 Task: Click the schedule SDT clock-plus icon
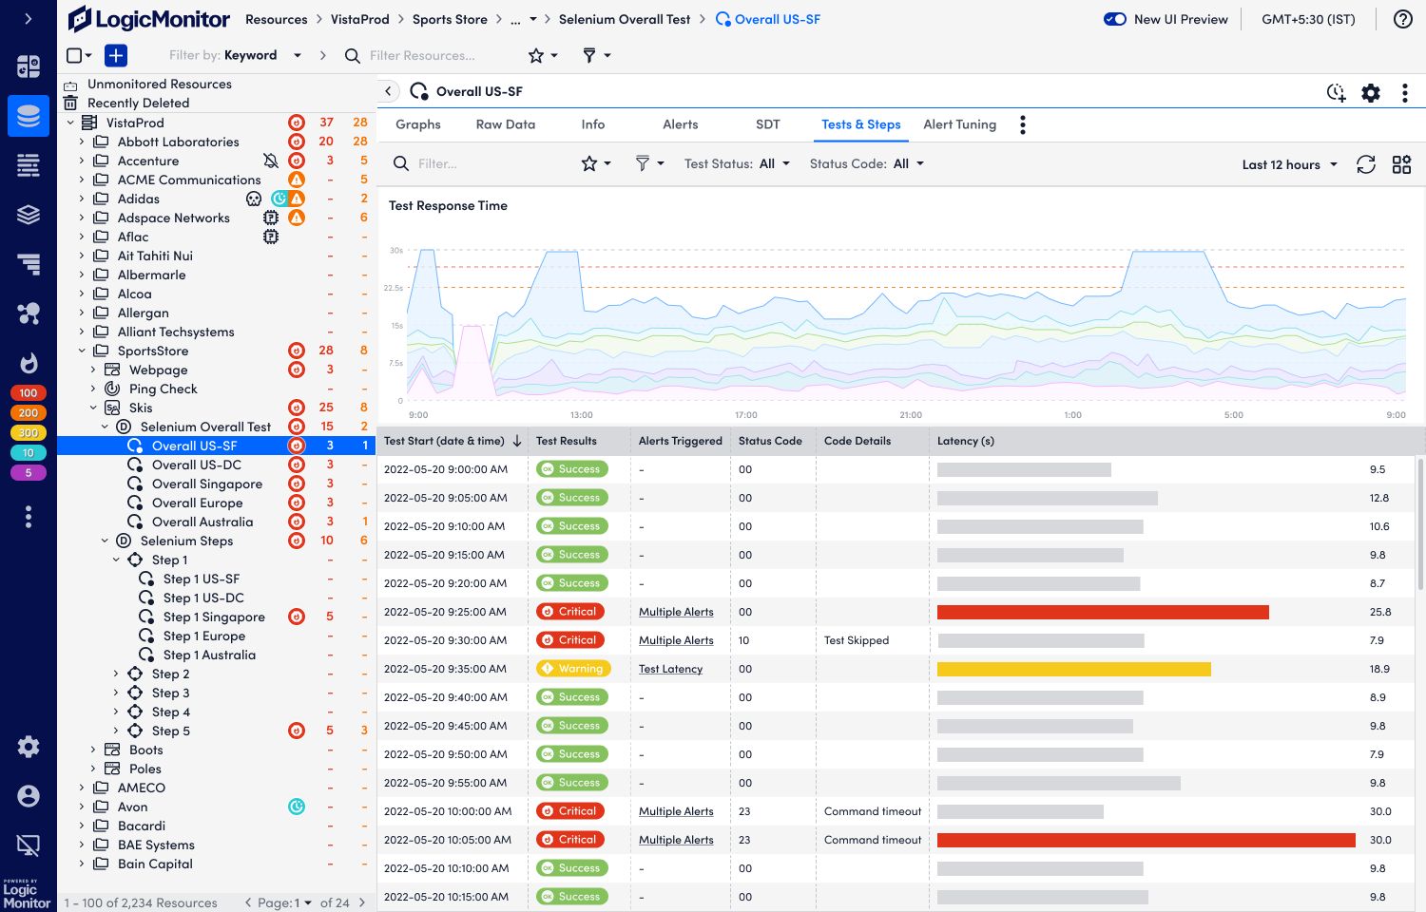tap(1337, 92)
